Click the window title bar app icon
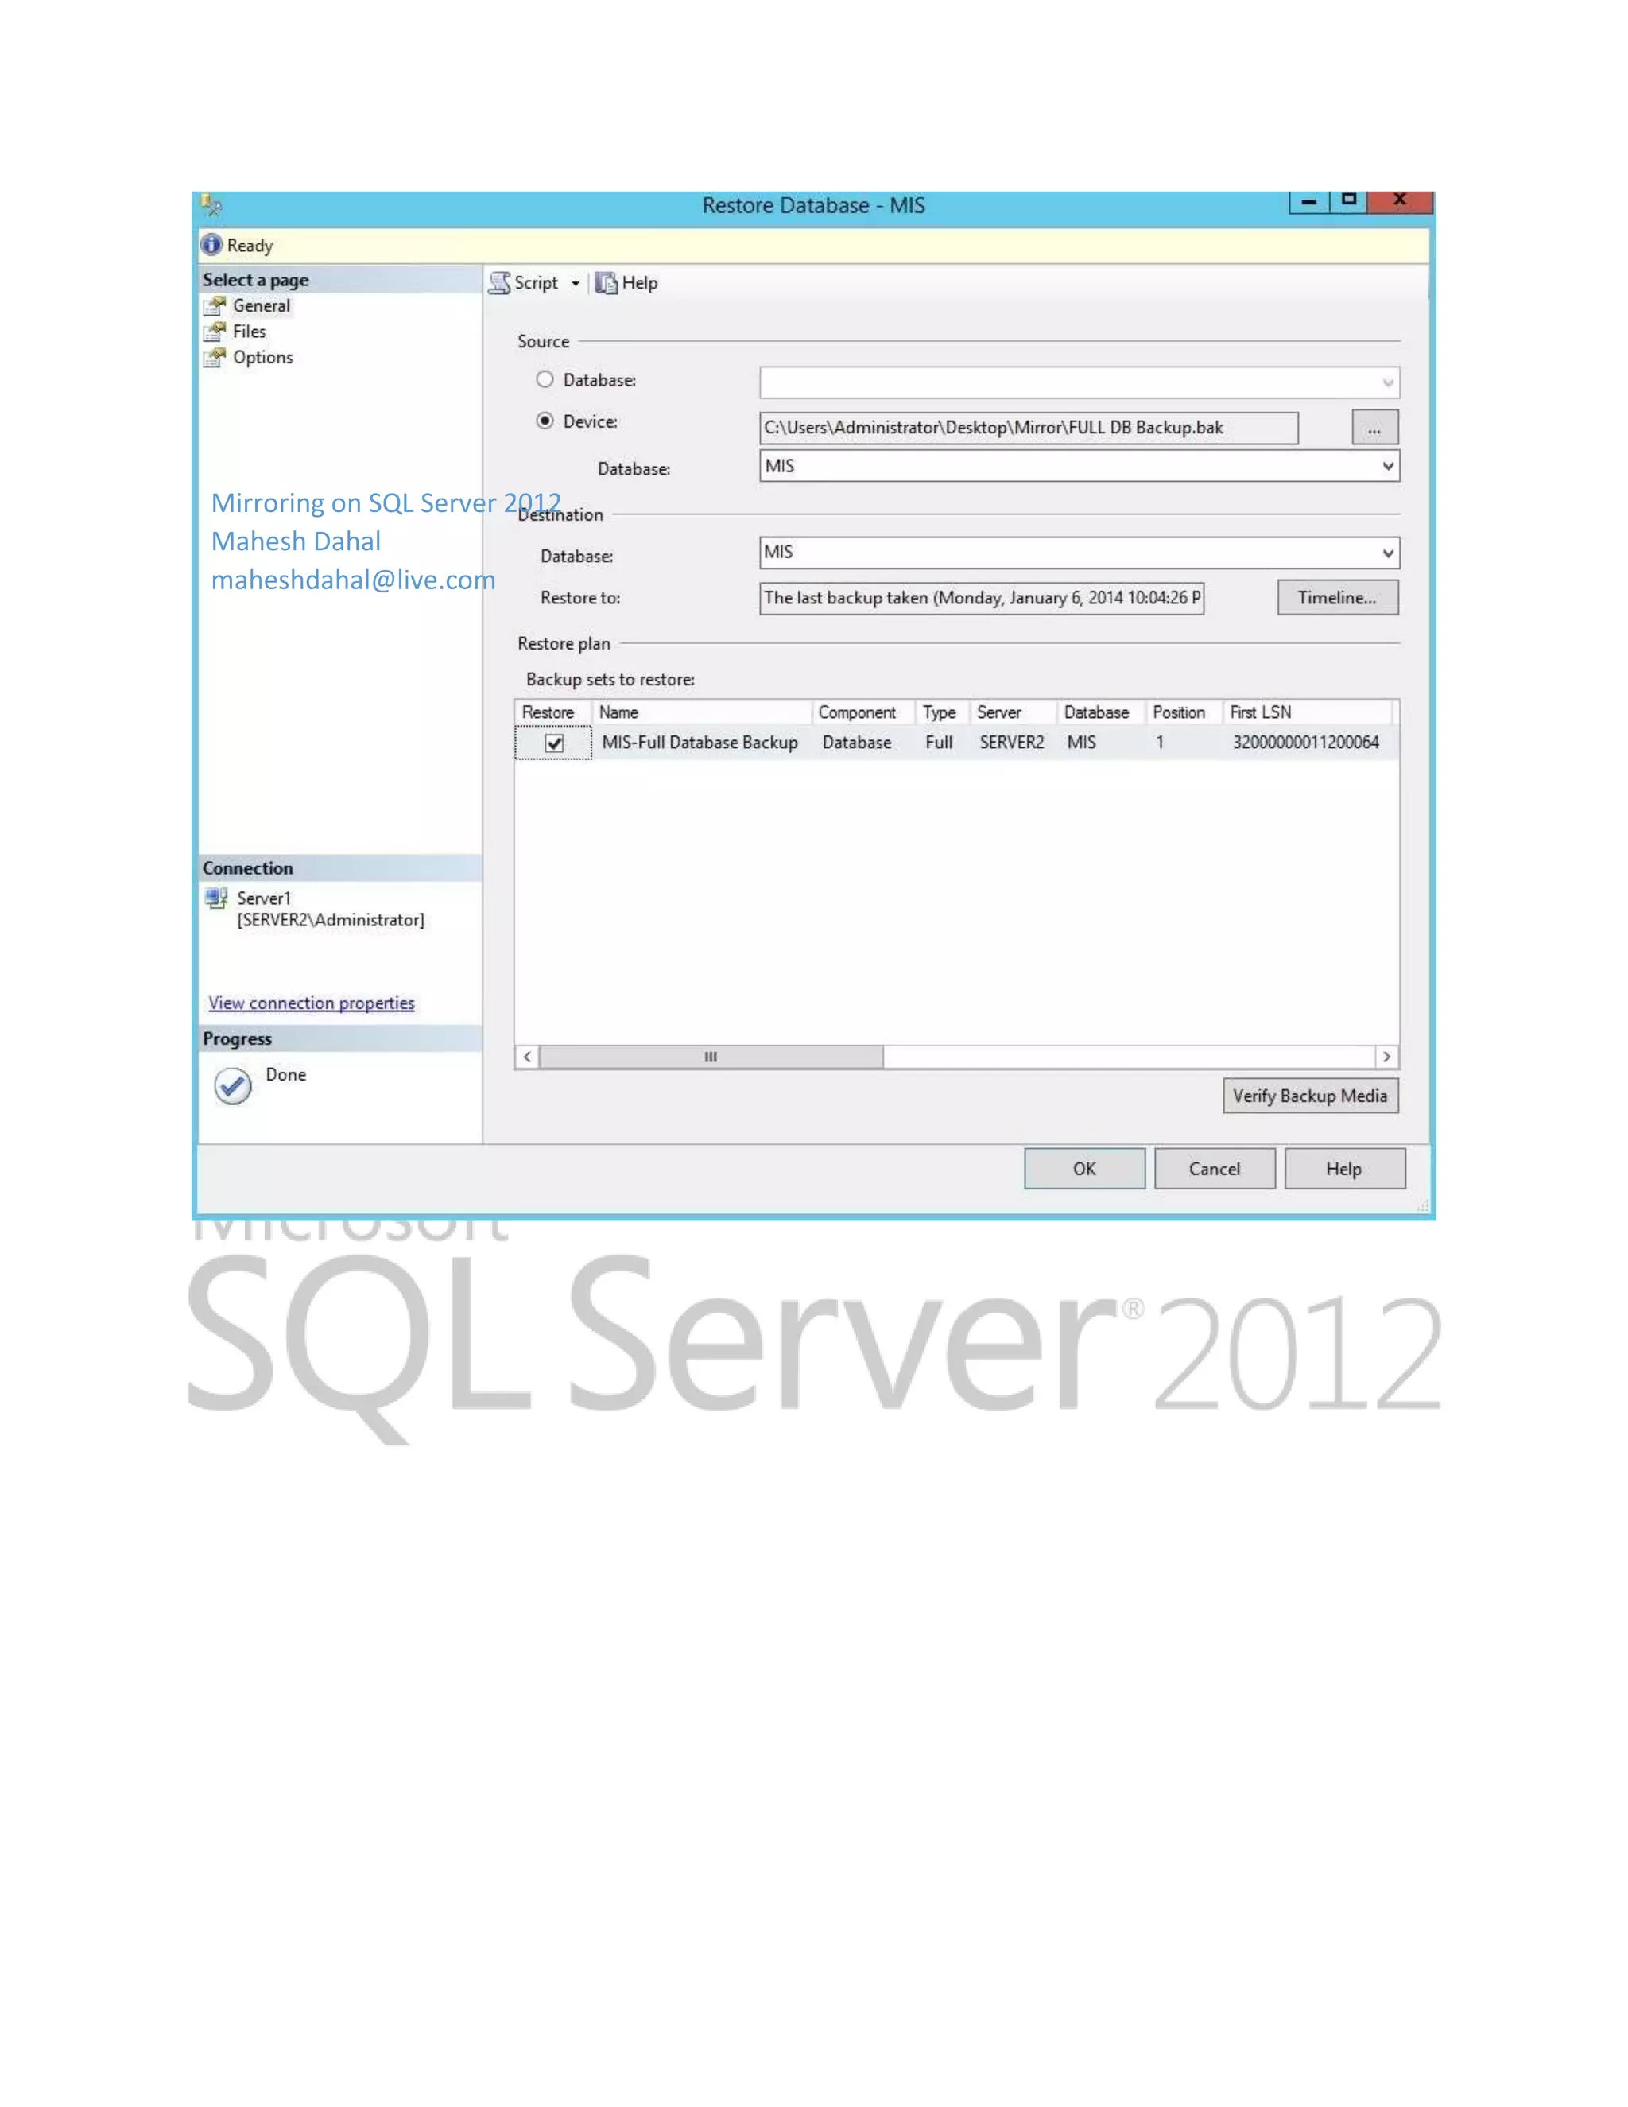Viewport: 1628px width, 2107px height. (211, 204)
